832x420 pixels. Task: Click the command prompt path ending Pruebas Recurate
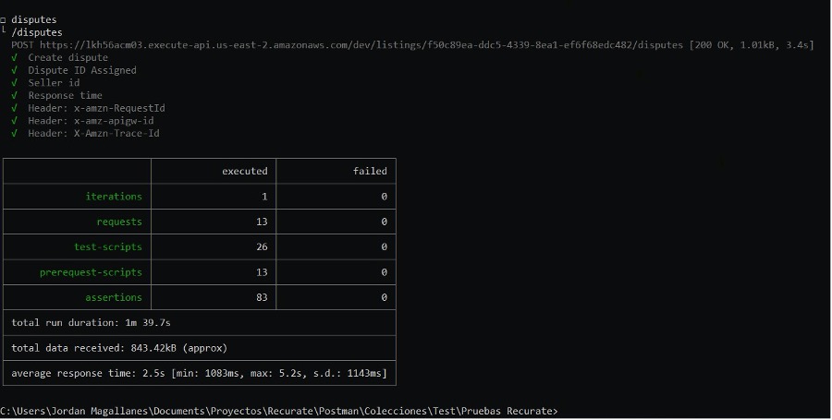point(278,412)
